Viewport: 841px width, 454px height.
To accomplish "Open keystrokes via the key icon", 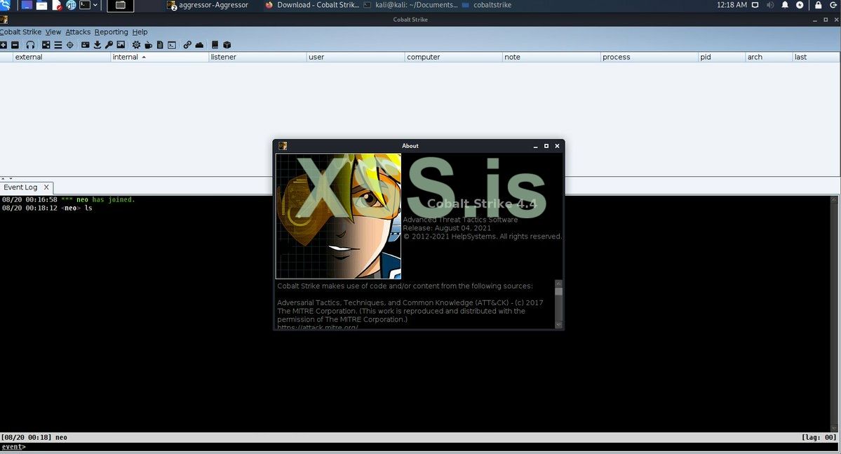I will point(109,45).
